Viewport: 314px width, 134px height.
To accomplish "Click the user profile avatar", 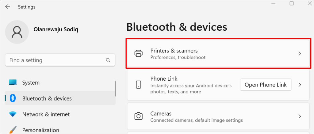I will pyautogui.click(x=17, y=32).
